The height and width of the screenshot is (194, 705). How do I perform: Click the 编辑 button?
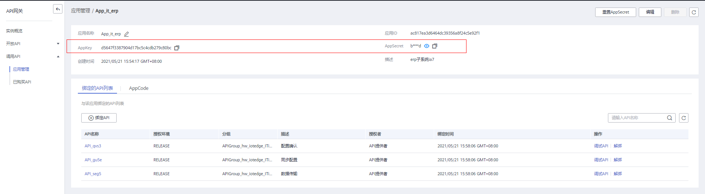[x=650, y=12]
